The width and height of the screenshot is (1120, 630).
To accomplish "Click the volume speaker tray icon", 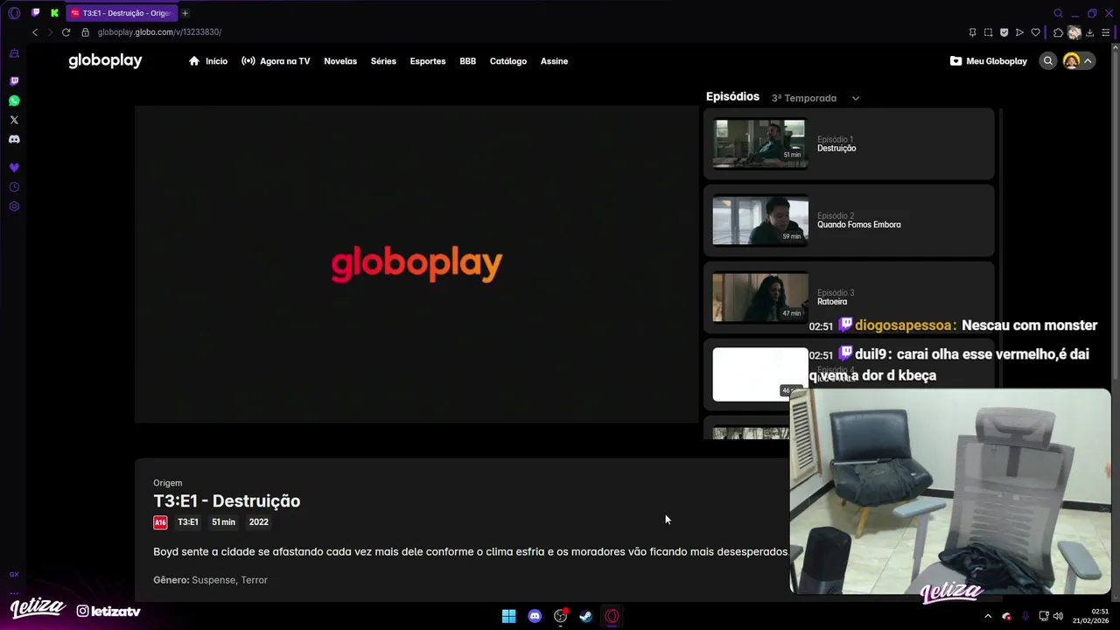I will [1058, 616].
